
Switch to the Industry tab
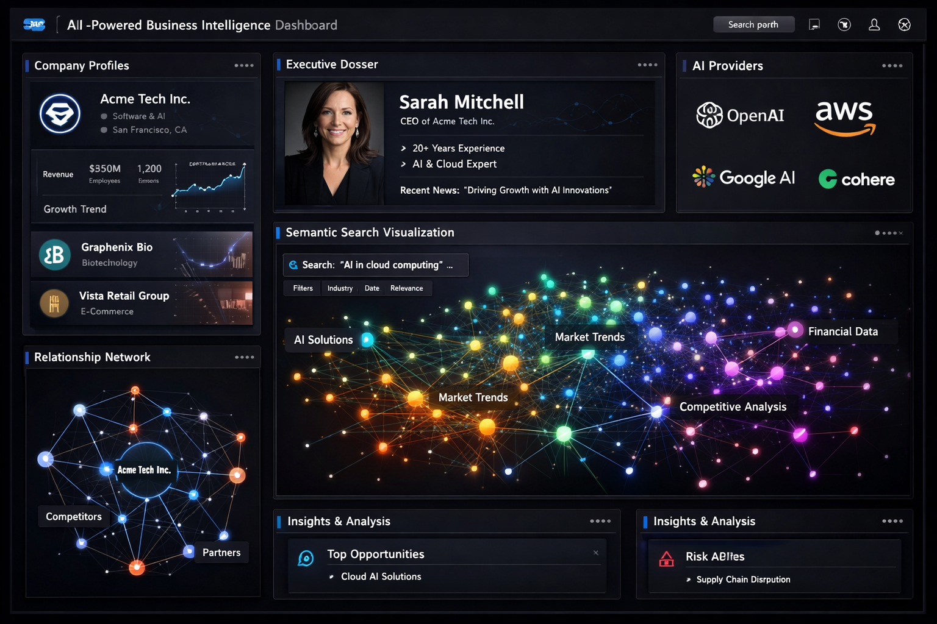[340, 288]
